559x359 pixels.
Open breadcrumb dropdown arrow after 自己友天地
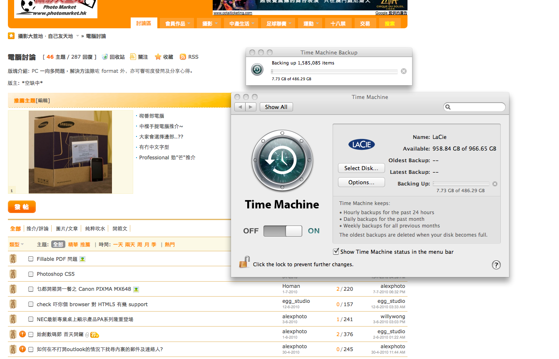pos(77,36)
